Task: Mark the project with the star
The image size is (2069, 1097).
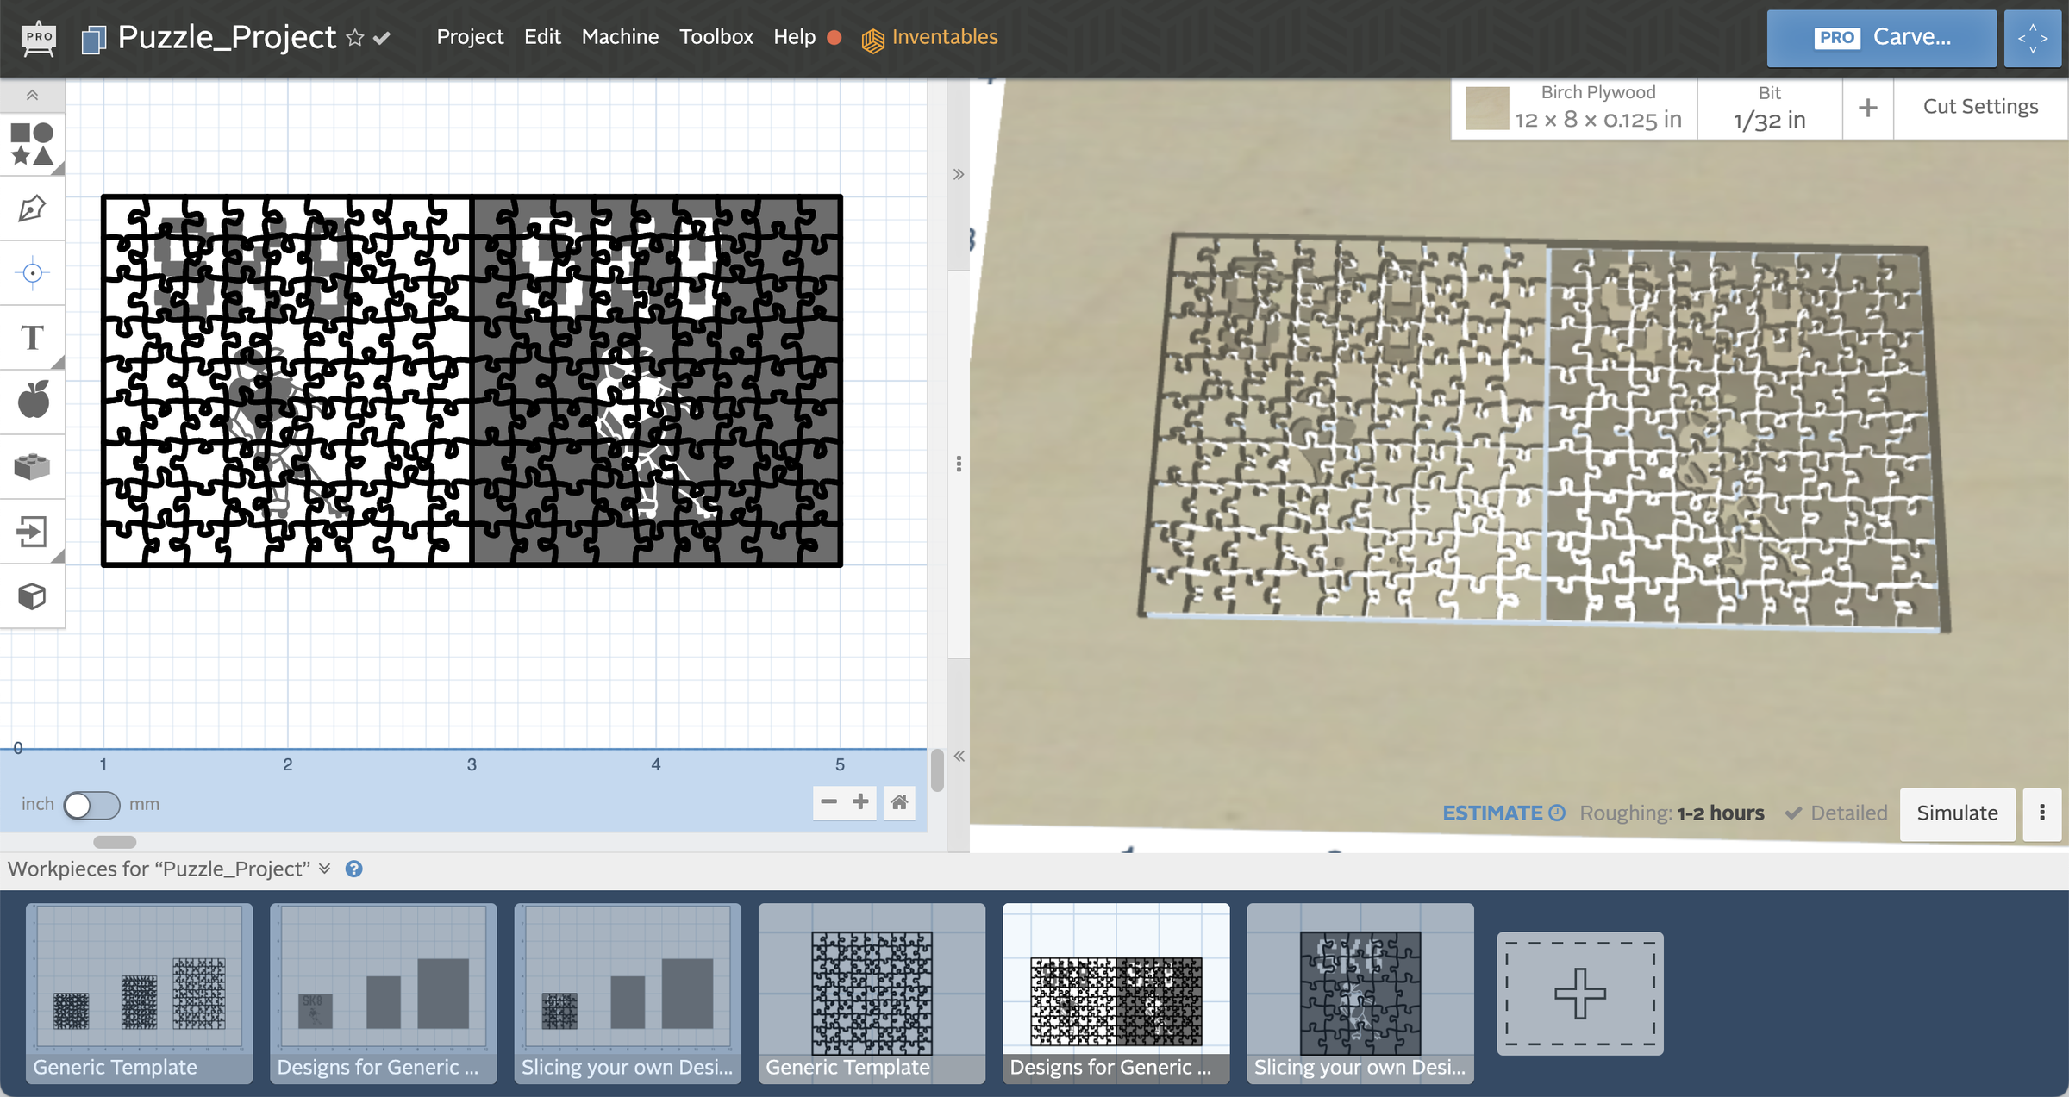Action: click(x=353, y=37)
